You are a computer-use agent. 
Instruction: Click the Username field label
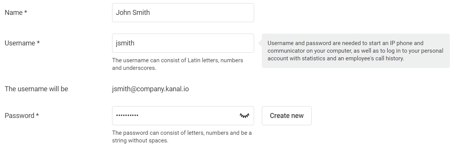tap(22, 43)
